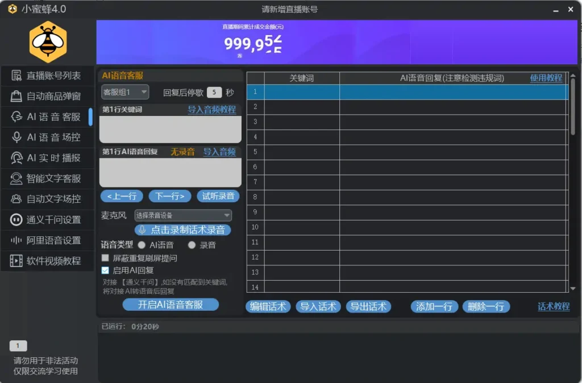Open 智能文字客服 page
This screenshot has height=383, width=582.
[47, 178]
